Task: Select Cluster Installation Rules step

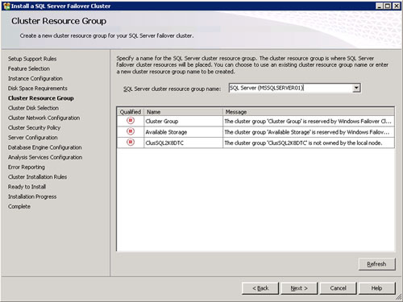Action: tap(37, 177)
